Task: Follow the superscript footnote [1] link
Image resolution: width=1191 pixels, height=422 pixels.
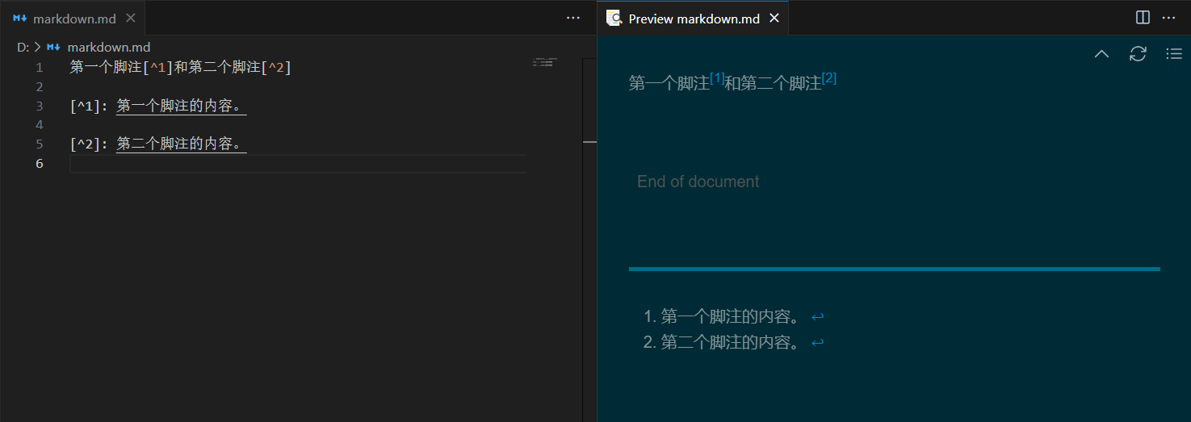Action: click(x=717, y=78)
